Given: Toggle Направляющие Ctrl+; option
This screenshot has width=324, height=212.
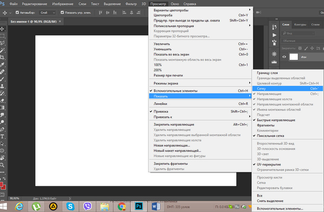Looking at the screenshot, I should [x=288, y=94].
